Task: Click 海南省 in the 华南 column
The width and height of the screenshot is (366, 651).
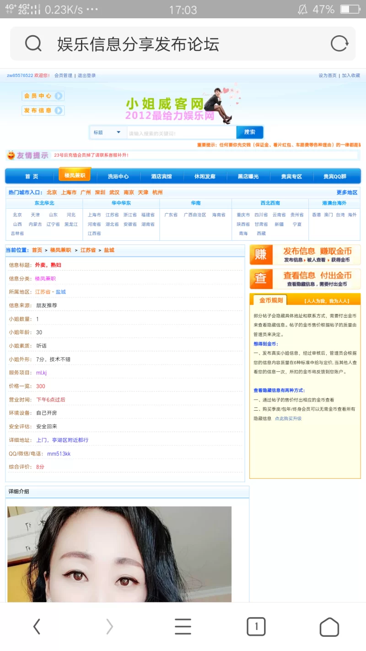Action: point(219,215)
